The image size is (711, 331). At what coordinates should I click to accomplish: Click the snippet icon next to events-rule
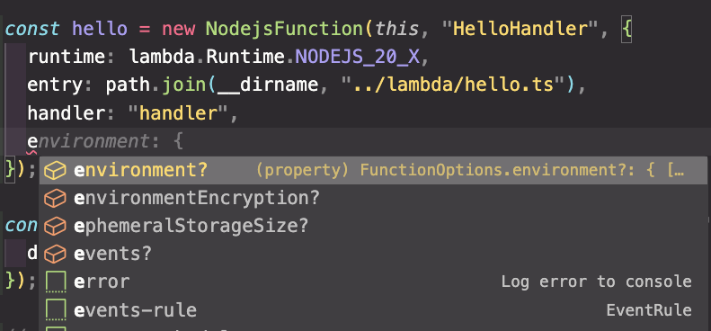(x=56, y=310)
